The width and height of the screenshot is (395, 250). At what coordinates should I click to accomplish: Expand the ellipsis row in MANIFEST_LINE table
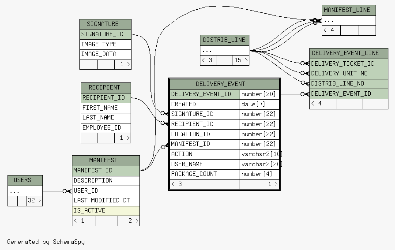click(x=349, y=21)
